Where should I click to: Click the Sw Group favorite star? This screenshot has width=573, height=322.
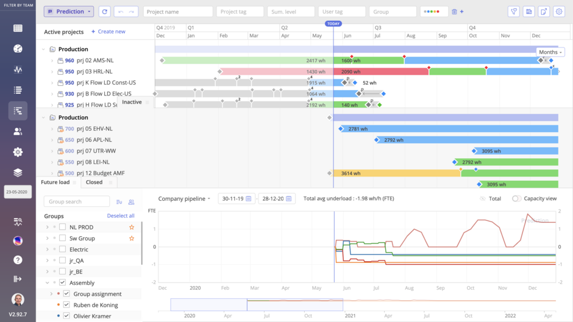[132, 239]
